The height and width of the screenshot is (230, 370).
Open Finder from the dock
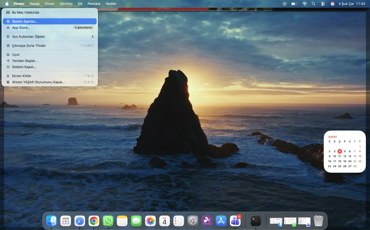coord(51,221)
